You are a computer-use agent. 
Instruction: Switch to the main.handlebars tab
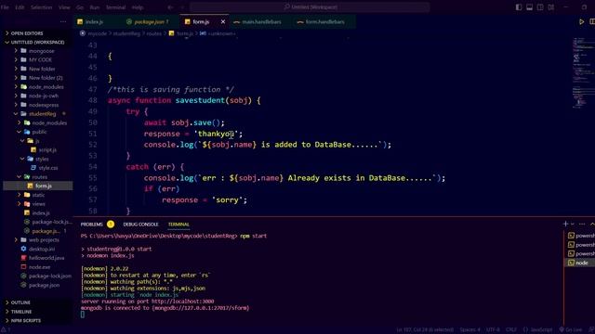(261, 22)
